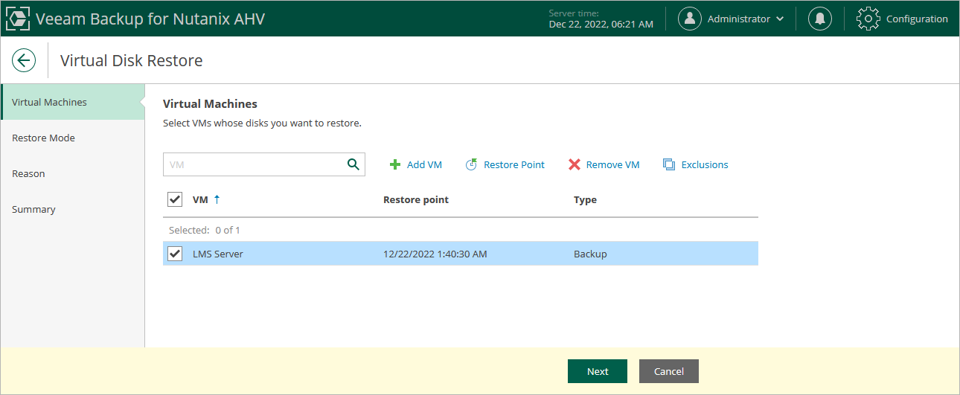Click the Cancel button

[669, 371]
